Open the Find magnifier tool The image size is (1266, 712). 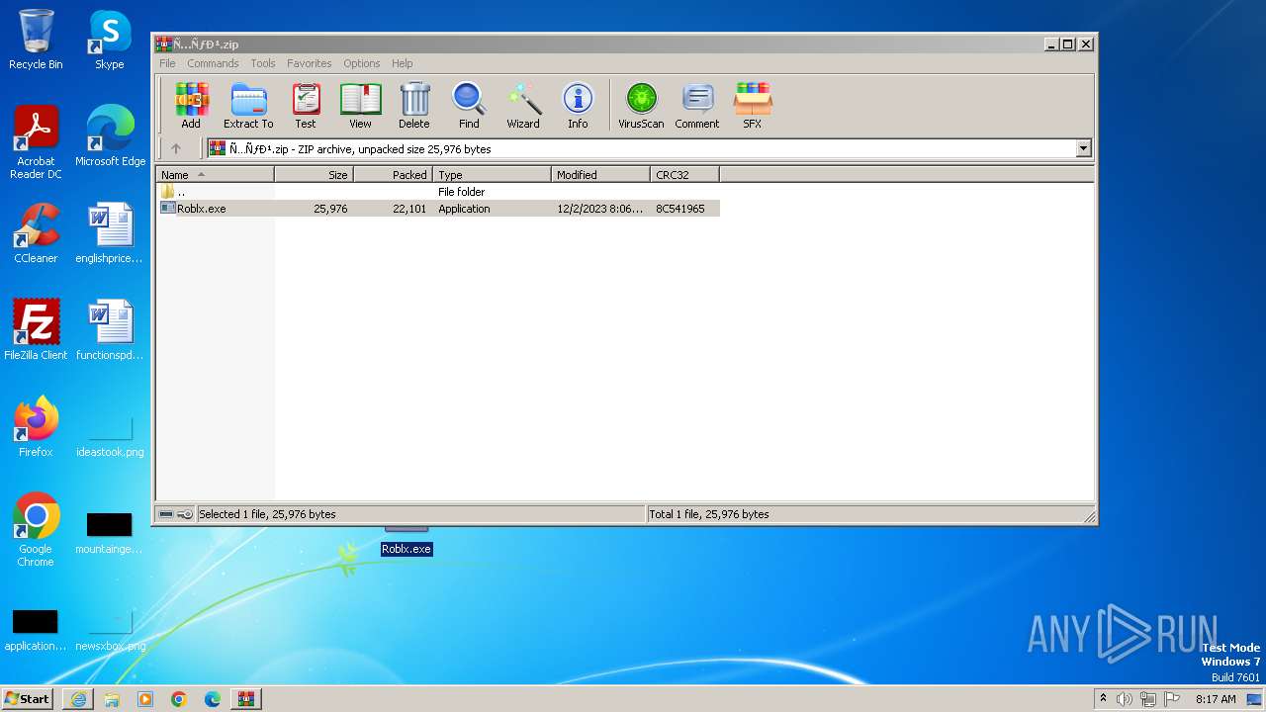click(469, 106)
